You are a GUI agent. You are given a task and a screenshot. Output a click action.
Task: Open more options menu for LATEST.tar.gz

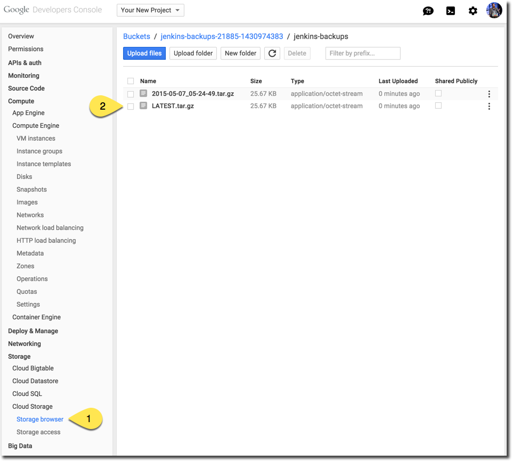point(489,106)
